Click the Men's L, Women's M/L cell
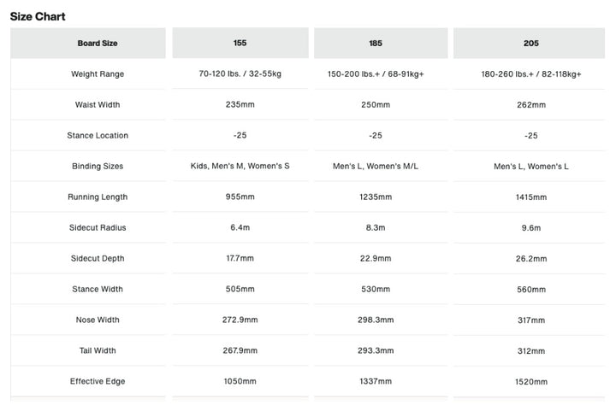This screenshot has height=417, width=616. pyautogui.click(x=376, y=166)
